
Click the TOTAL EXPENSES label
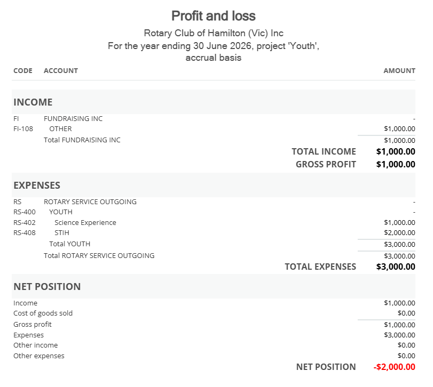click(x=320, y=267)
